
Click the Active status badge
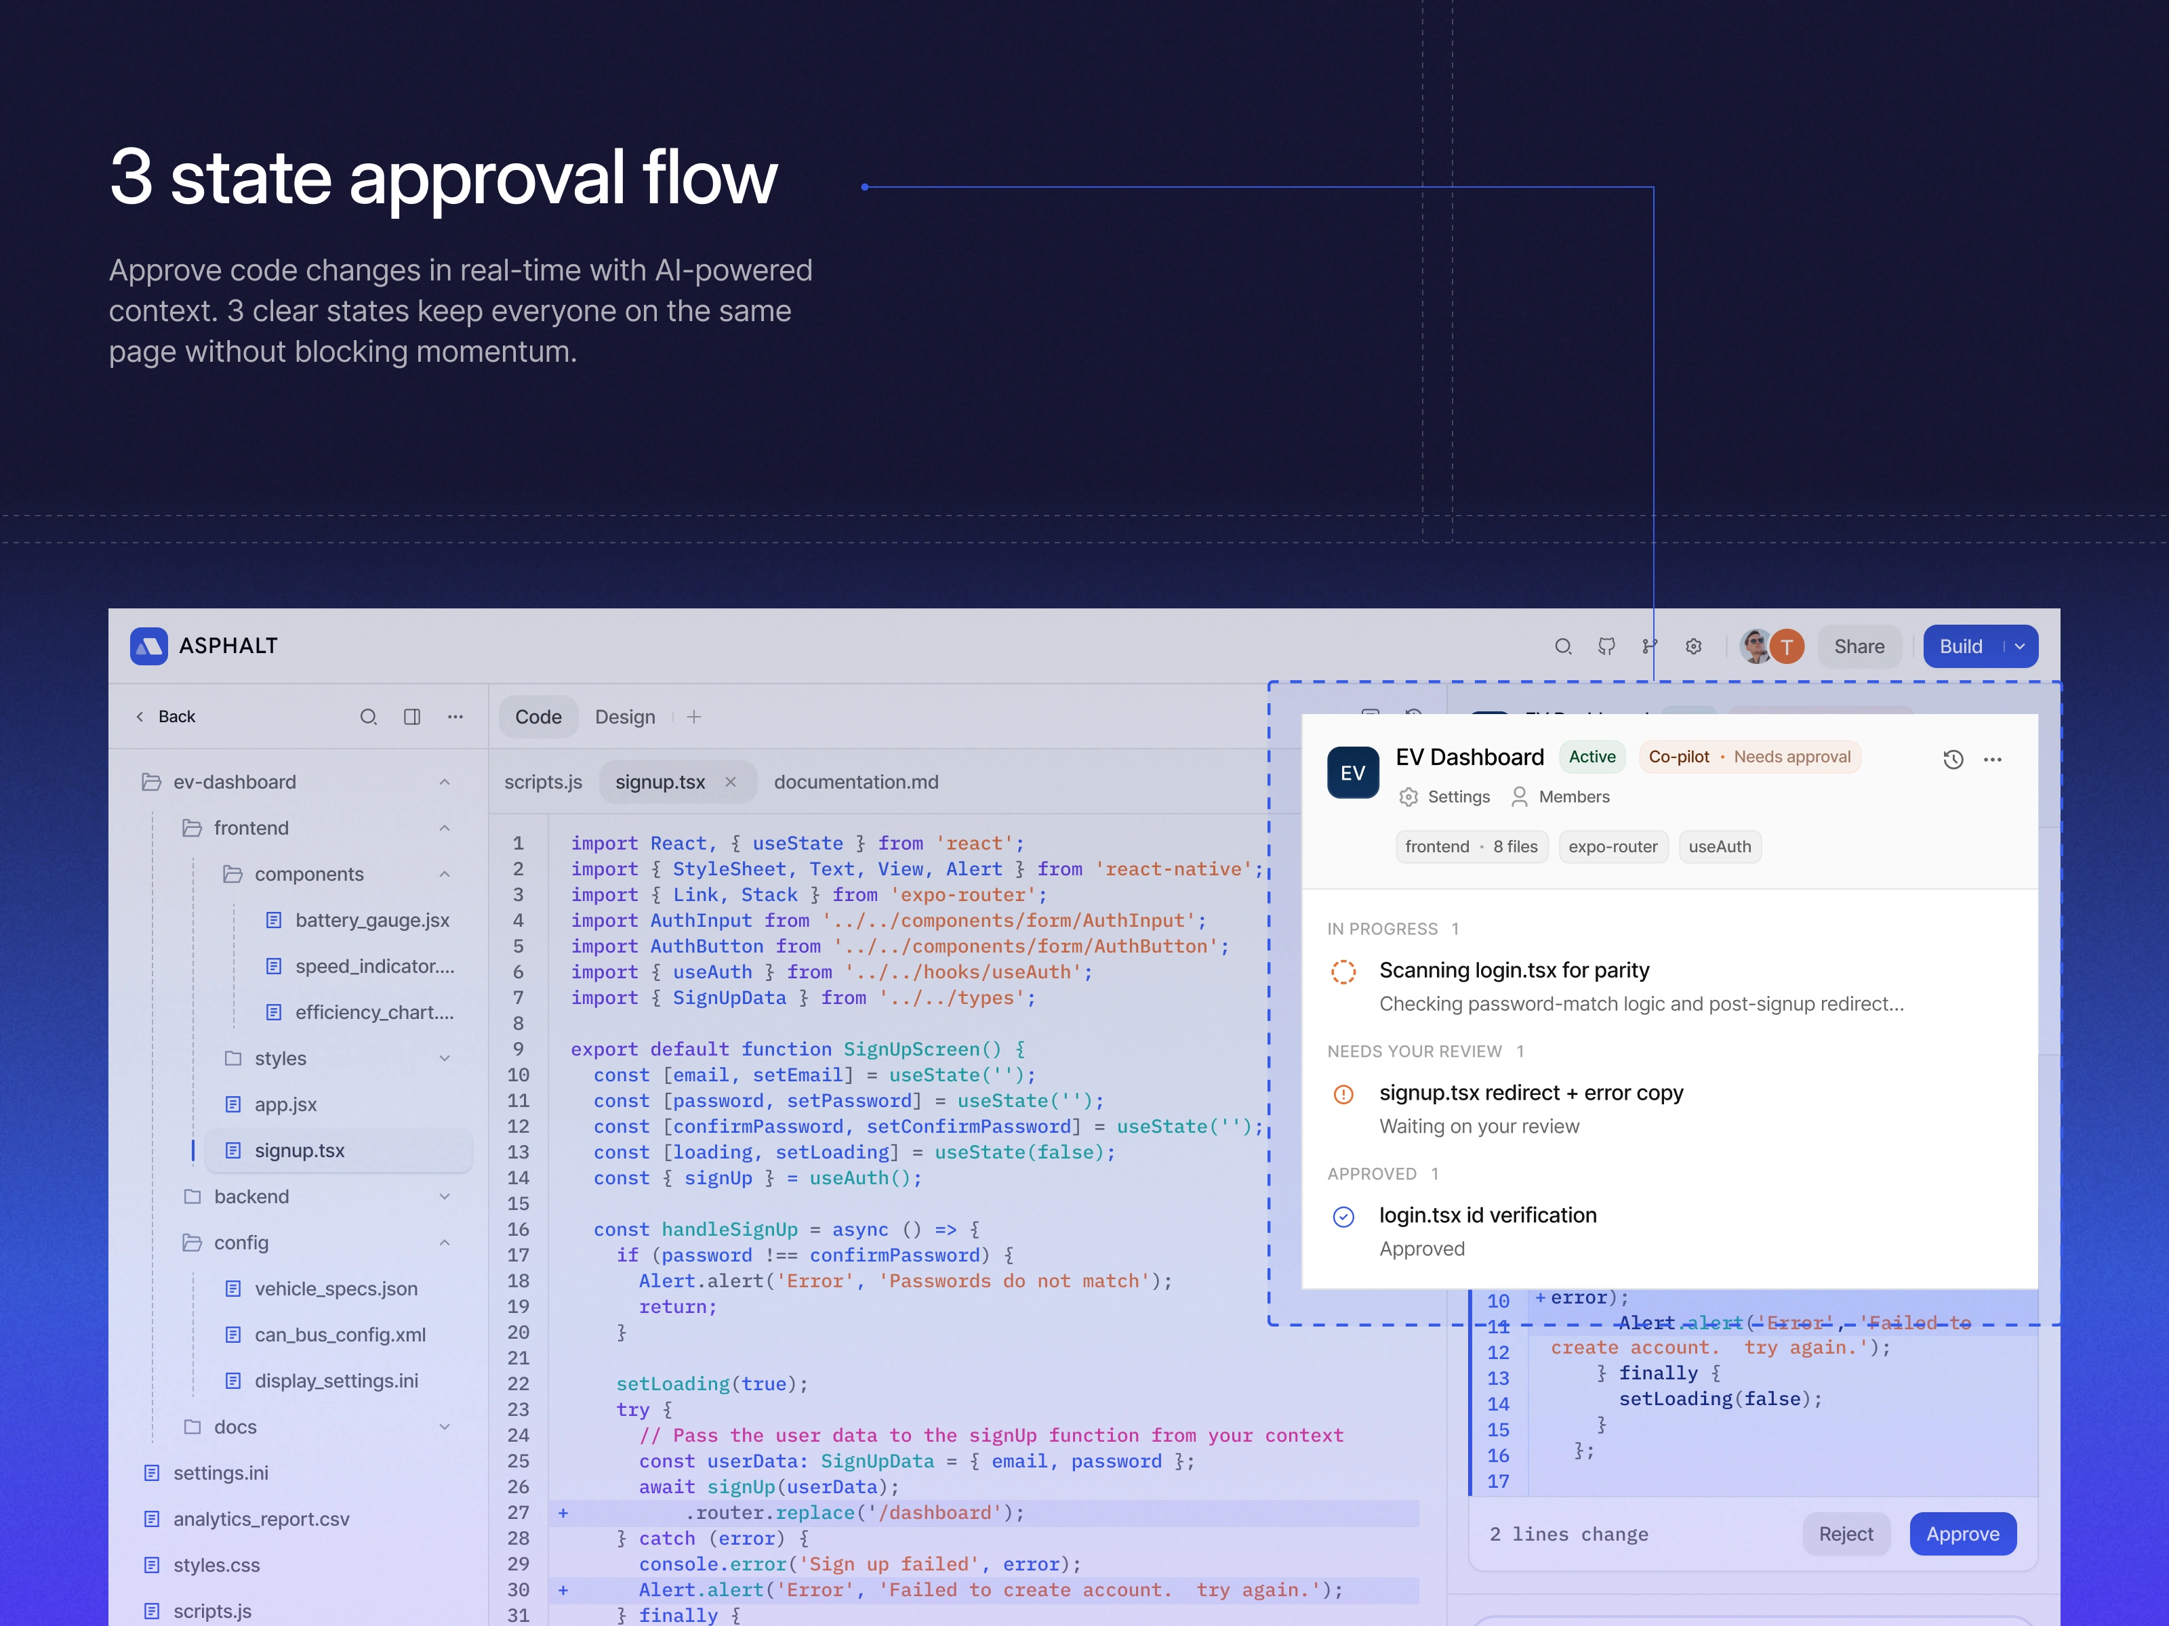click(x=1592, y=757)
